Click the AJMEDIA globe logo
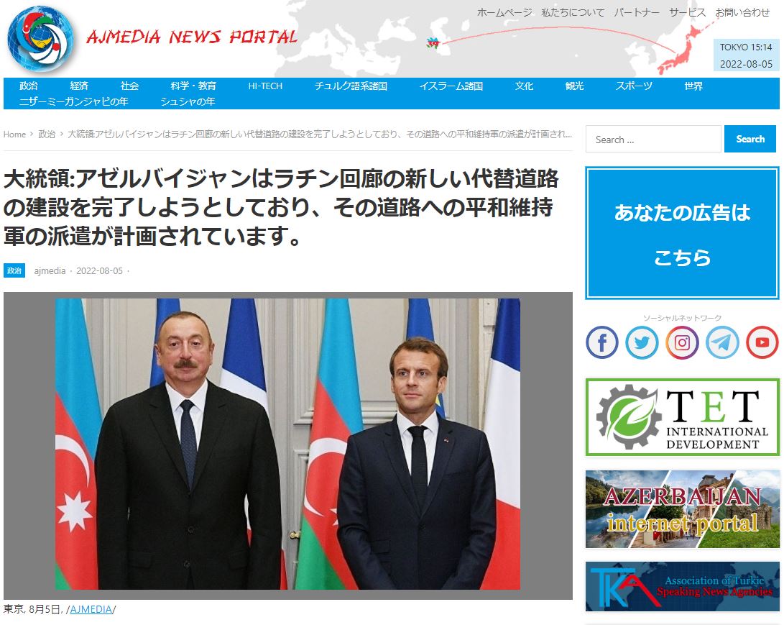This screenshot has width=784, height=625. pos(40,39)
